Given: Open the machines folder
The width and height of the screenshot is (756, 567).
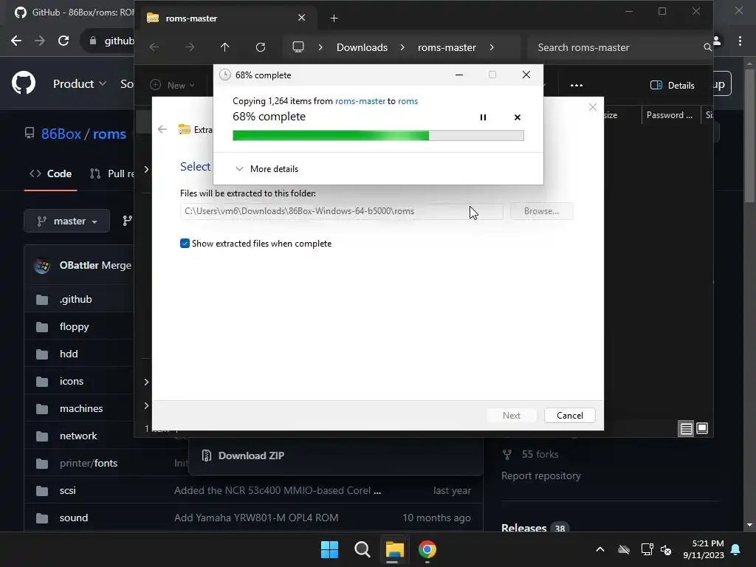Looking at the screenshot, I should [81, 409].
